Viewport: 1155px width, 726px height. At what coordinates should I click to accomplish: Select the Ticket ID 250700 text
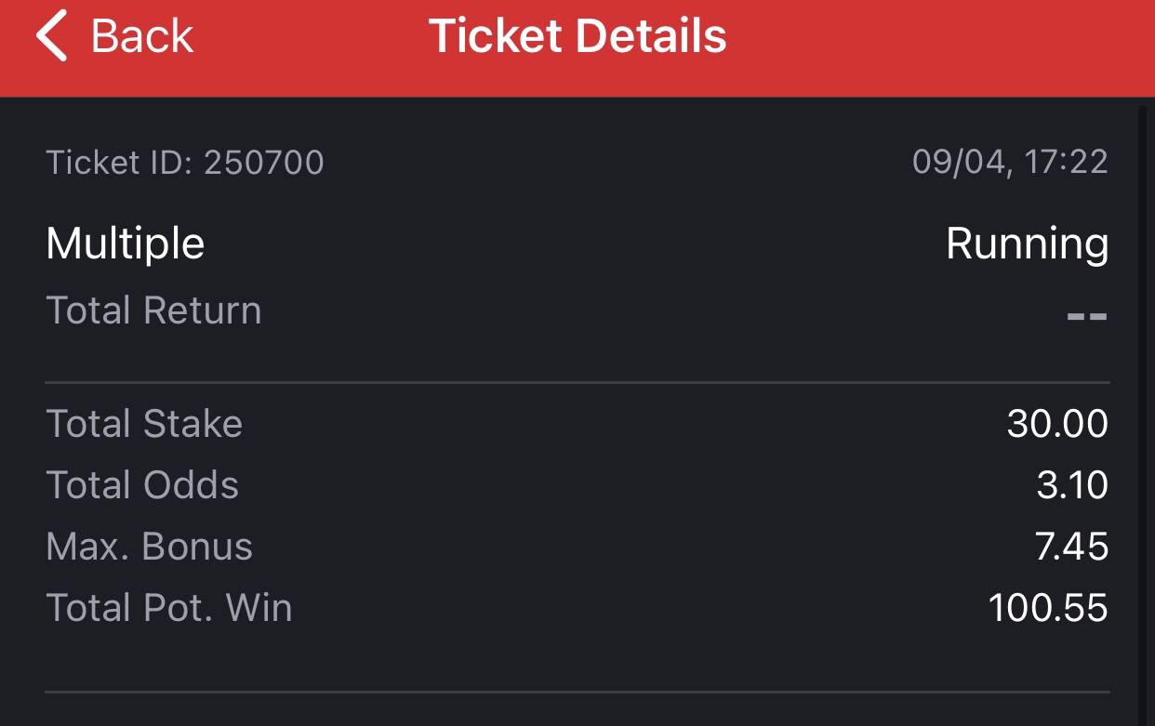[185, 163]
